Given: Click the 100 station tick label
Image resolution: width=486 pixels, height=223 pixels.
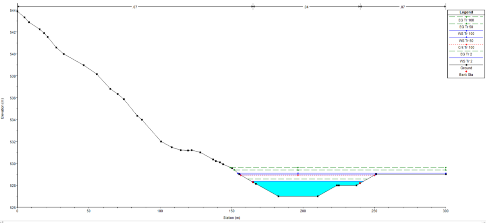Looking at the screenshot, I should tap(160, 211).
